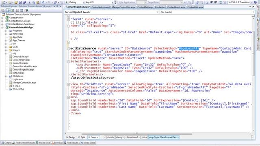Click the Start Debugging play icon
Viewport: 260px width, 146px height.
point(67,2)
